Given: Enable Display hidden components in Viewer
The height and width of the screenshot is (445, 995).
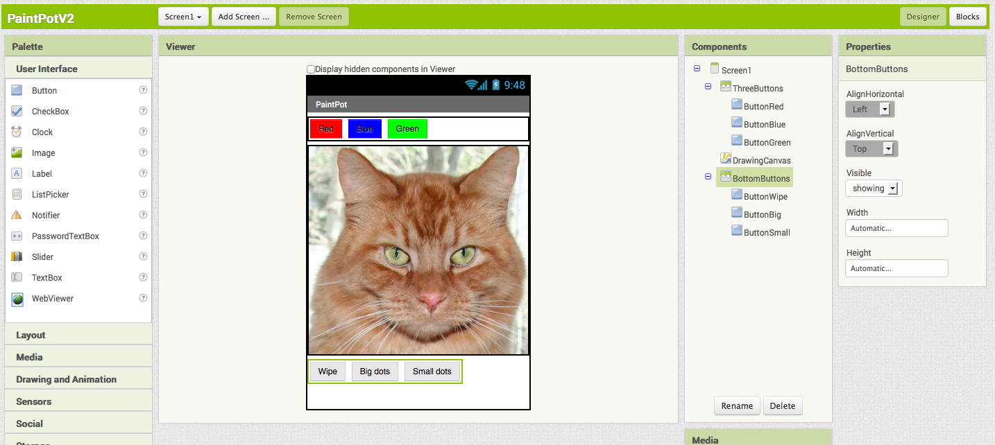Looking at the screenshot, I should (311, 69).
